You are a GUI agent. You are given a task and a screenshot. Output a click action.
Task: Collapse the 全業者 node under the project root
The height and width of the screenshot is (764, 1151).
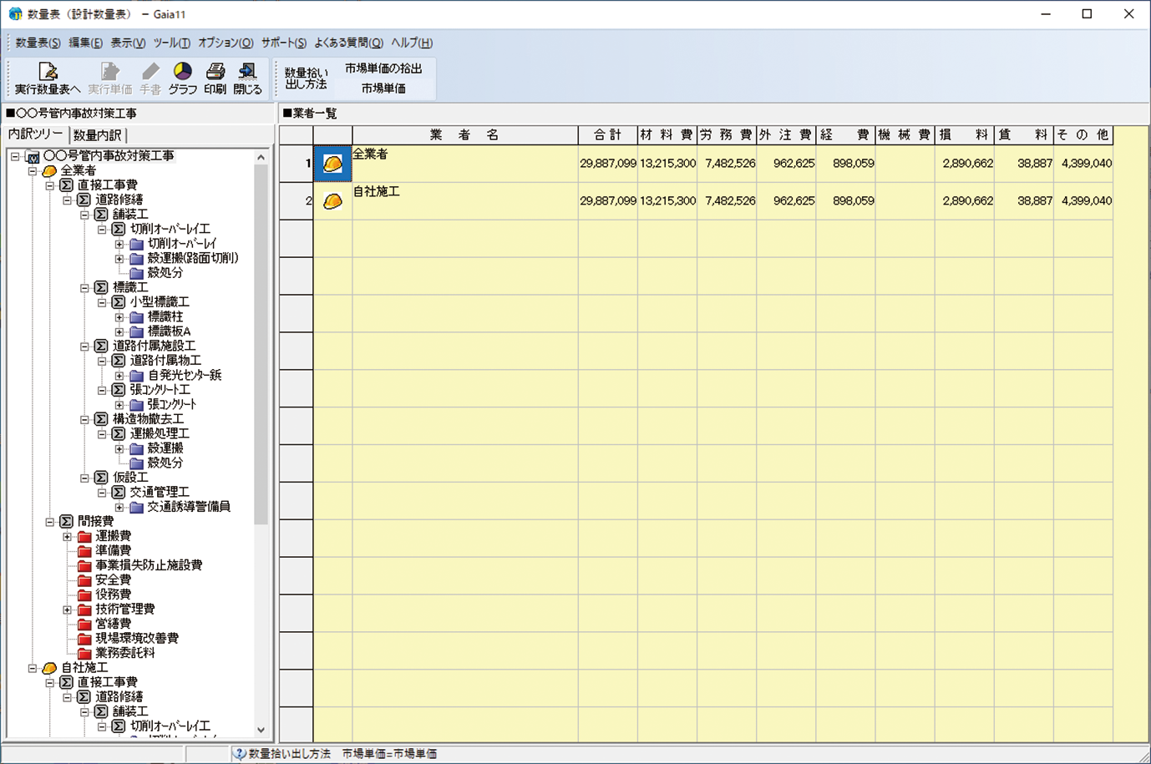coord(33,171)
